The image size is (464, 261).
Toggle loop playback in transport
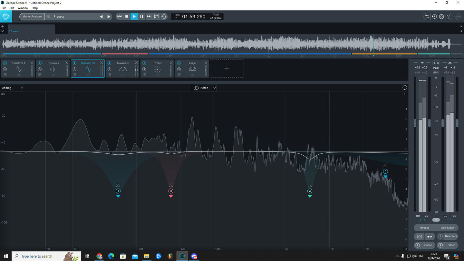(164, 16)
